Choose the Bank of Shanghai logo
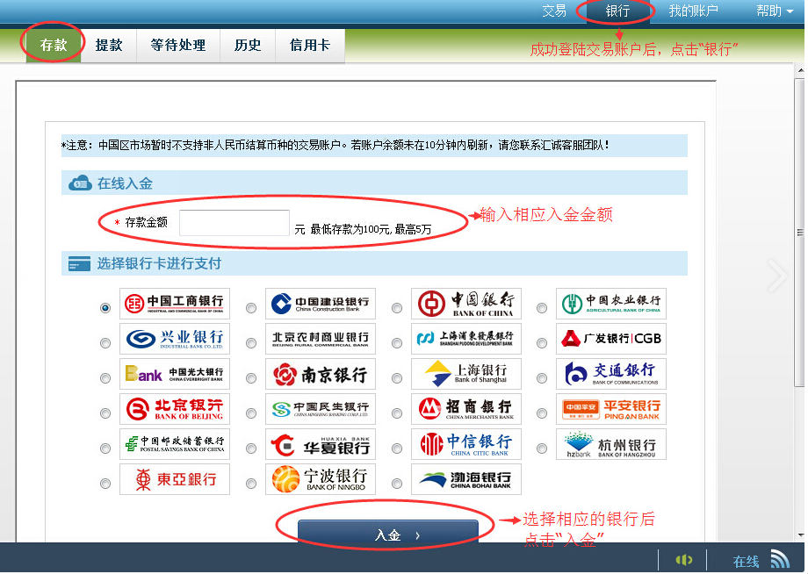Screen dimensions: 808x574 pos(466,374)
